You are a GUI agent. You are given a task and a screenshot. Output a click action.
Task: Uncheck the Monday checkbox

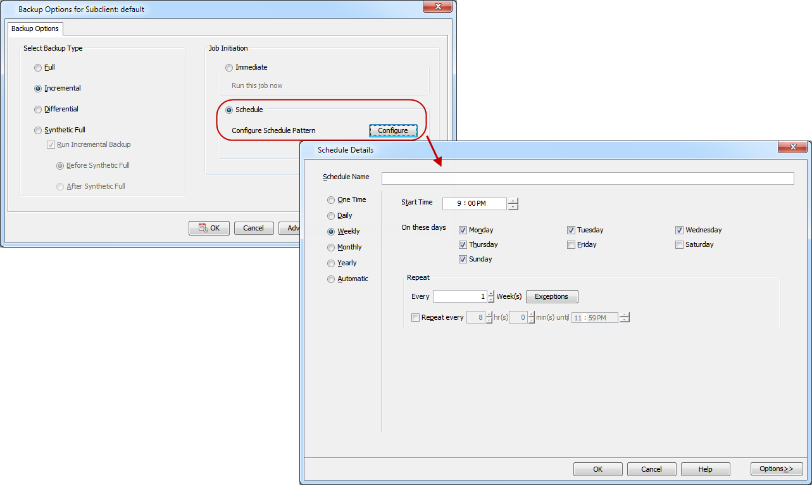(x=463, y=230)
